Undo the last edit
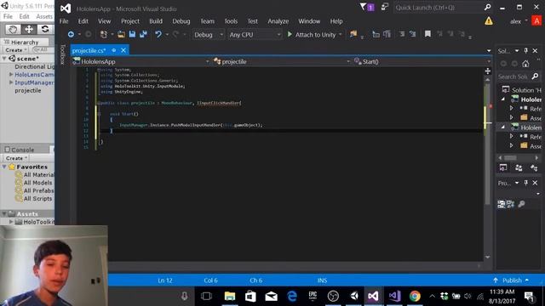Viewport: 545px width, 306px height. pyautogui.click(x=158, y=34)
